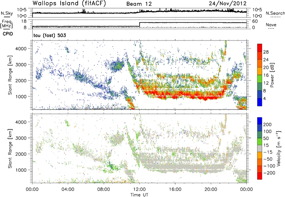
Task: Click the '08:00' time axis tick label
Action: coord(104,190)
